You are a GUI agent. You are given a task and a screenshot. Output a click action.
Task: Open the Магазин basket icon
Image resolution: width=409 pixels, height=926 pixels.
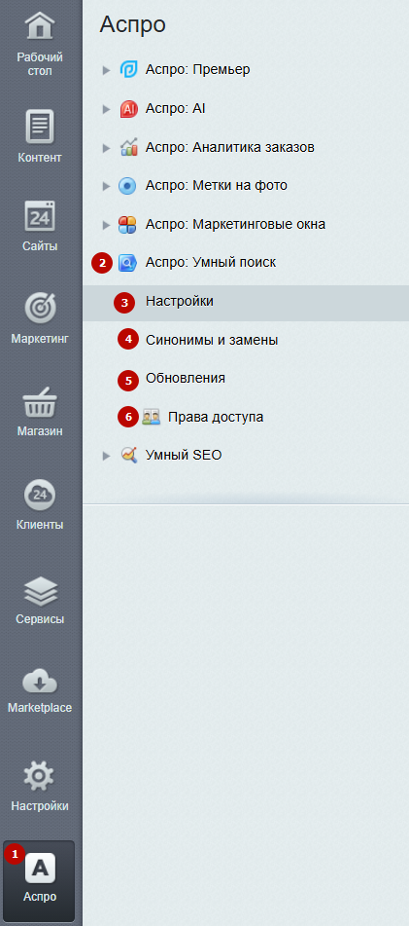[40, 403]
